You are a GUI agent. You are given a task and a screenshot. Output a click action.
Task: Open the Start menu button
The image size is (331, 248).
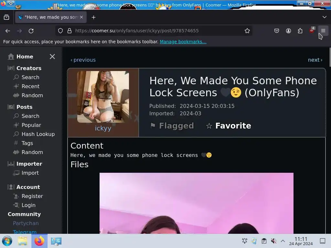coord(7,241)
